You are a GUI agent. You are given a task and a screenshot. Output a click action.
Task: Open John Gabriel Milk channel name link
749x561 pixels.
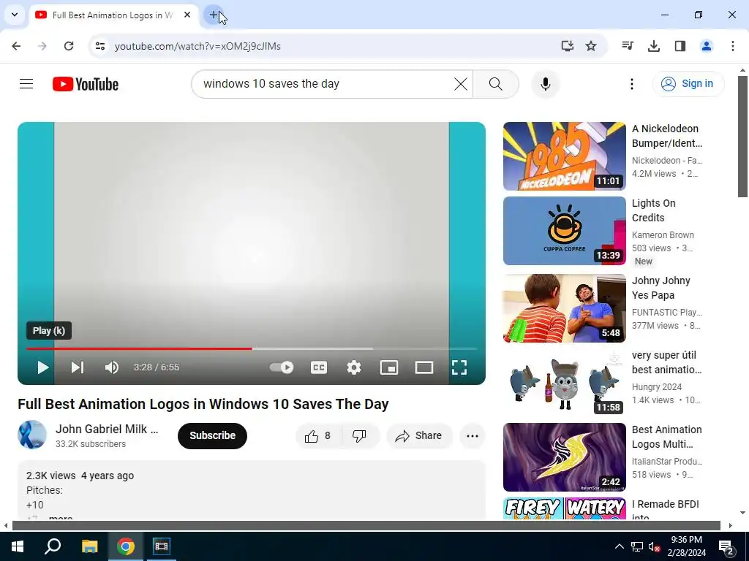pos(107,429)
